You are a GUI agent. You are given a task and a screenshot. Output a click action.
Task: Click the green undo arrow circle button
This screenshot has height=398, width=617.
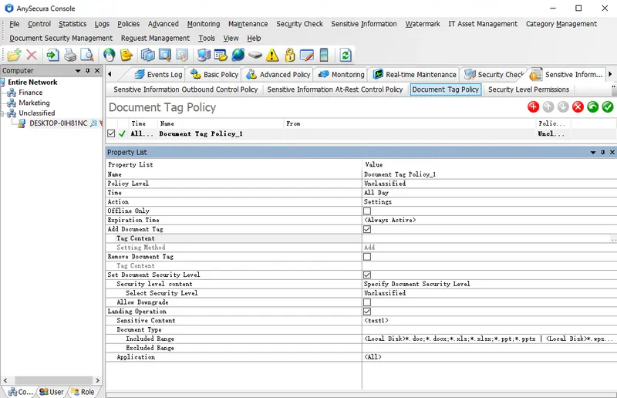pyautogui.click(x=592, y=106)
